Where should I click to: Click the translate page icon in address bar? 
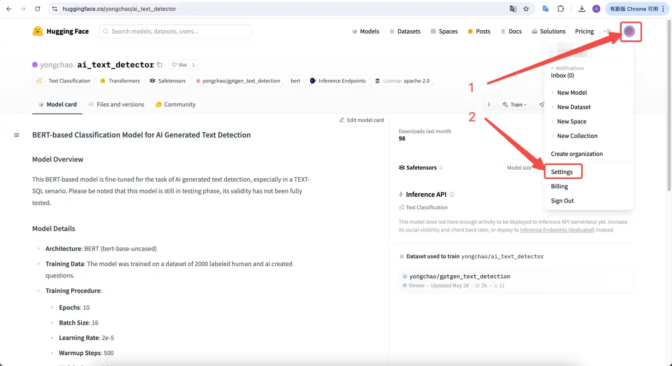(x=512, y=9)
